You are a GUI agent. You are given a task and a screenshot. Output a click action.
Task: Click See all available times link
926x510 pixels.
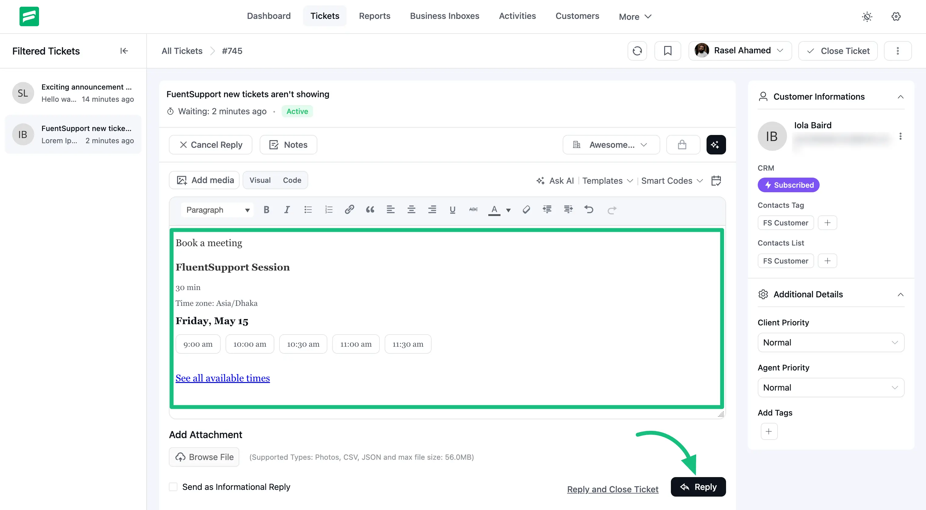pos(223,378)
